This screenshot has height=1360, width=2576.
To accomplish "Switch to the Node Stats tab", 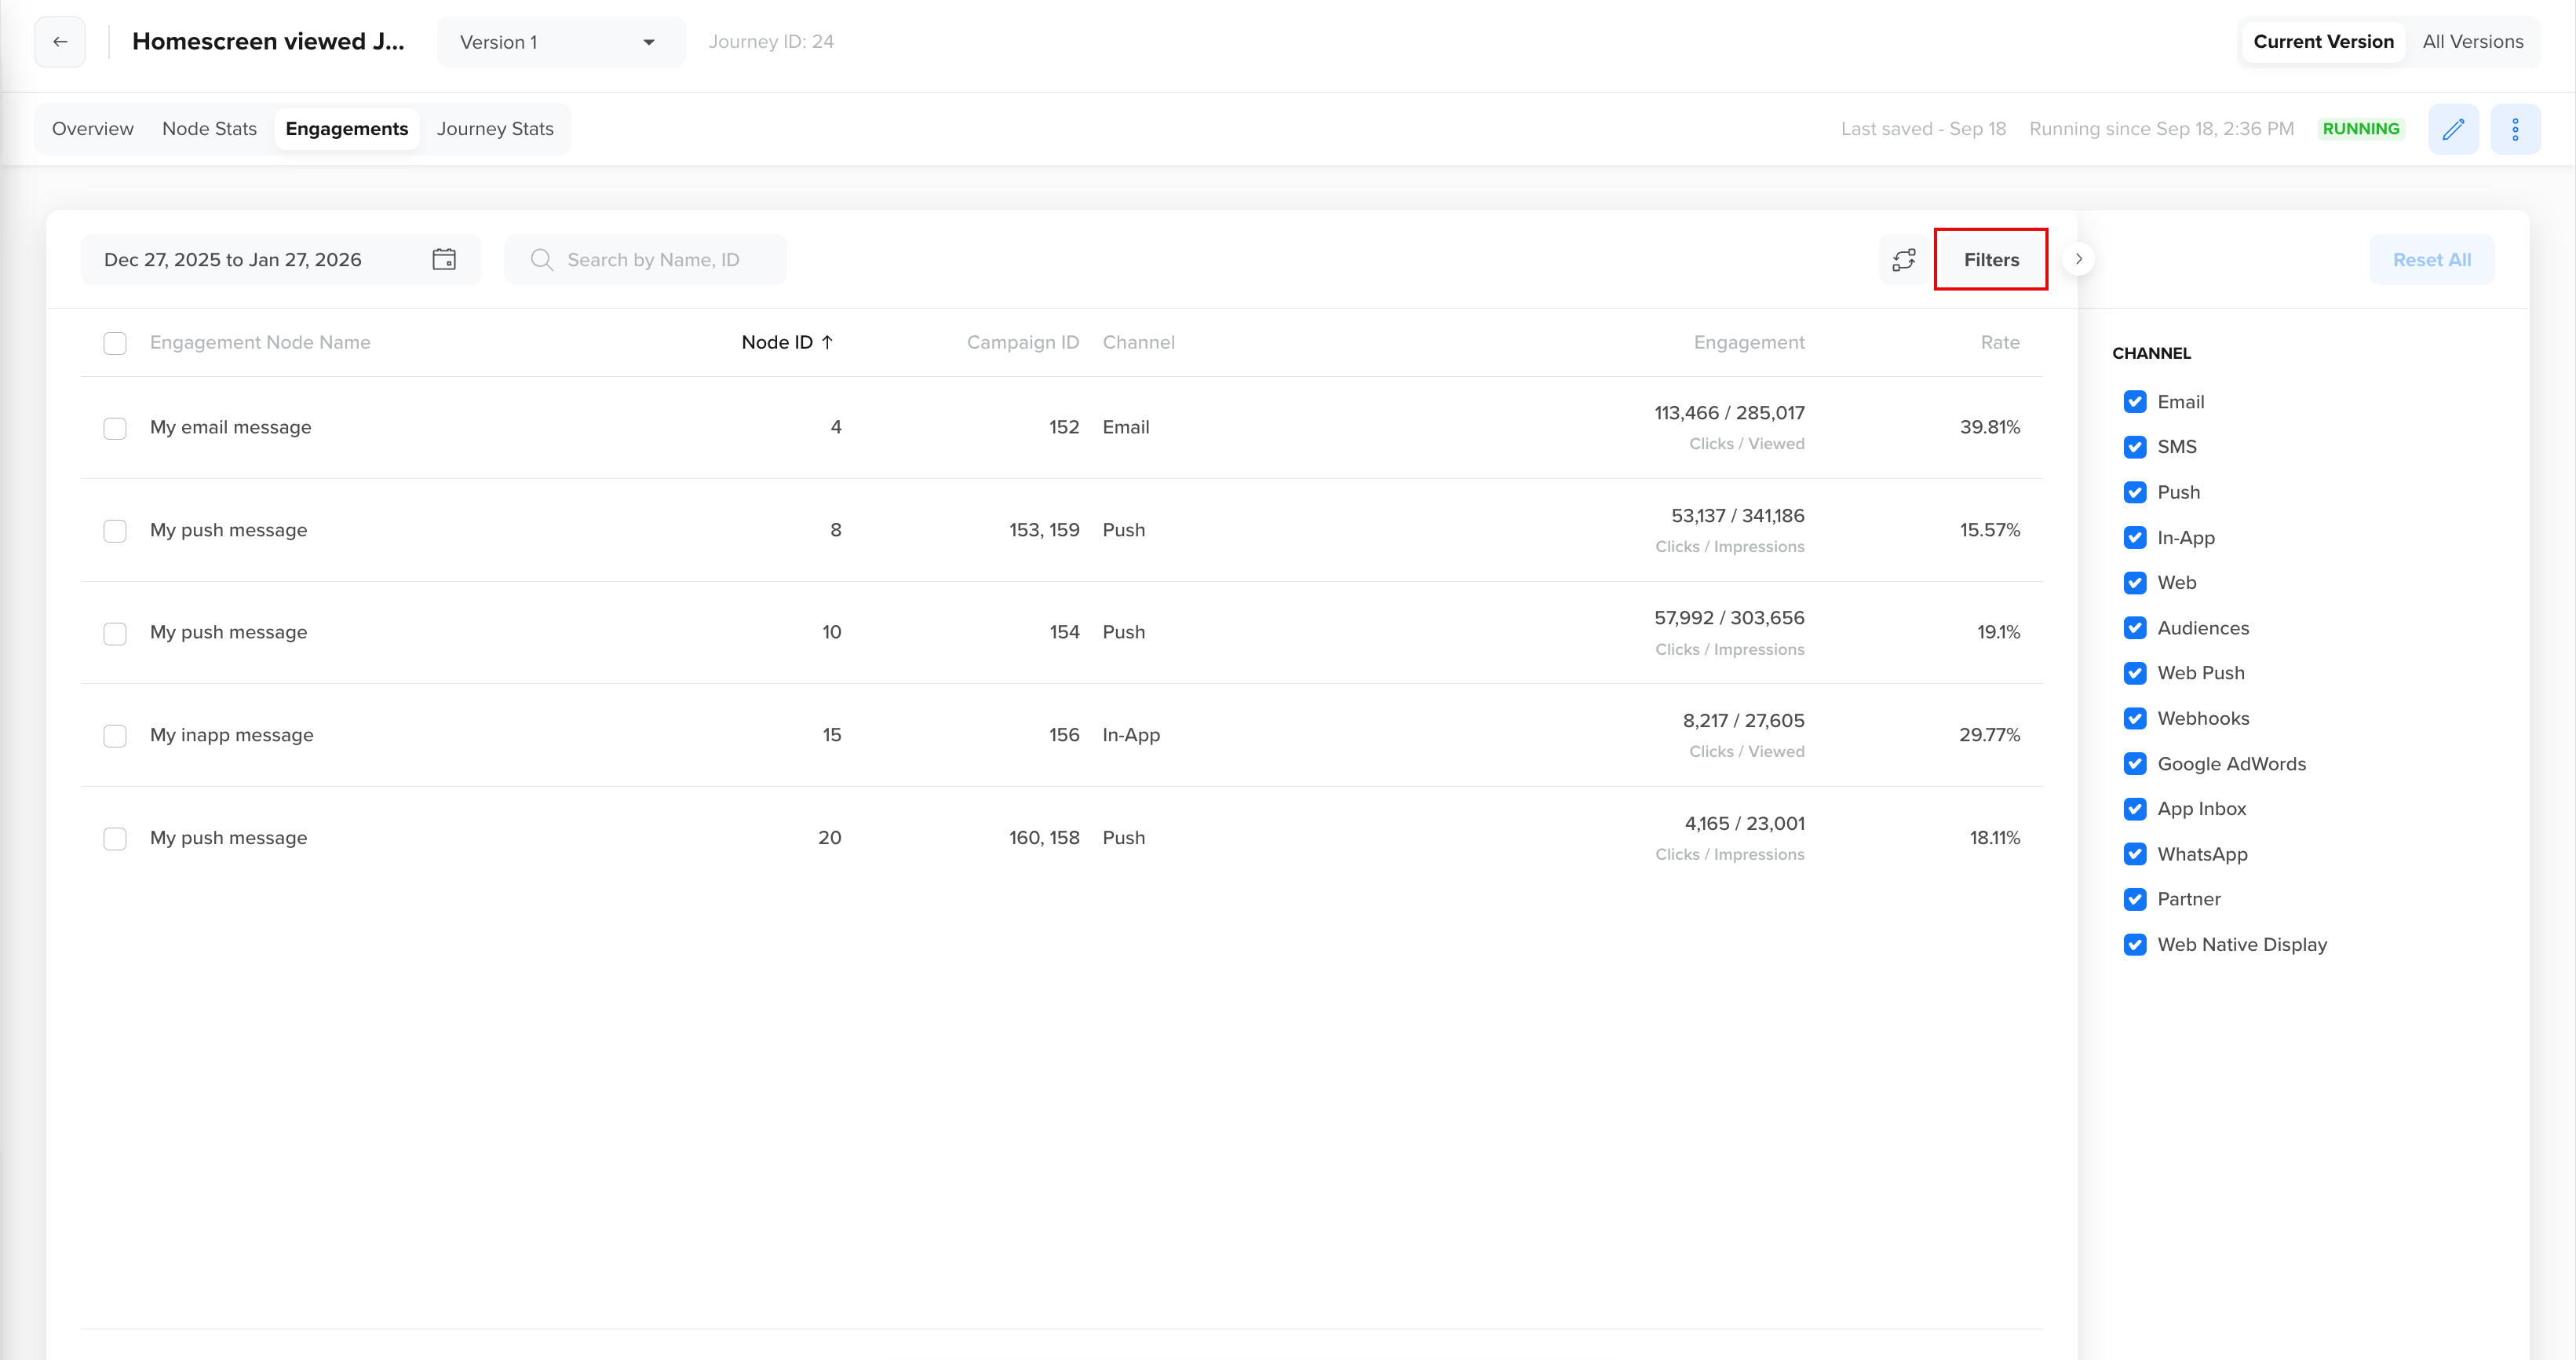I will click(x=209, y=129).
